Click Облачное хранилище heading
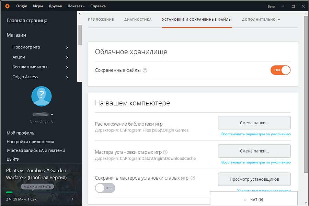 [x=131, y=51]
